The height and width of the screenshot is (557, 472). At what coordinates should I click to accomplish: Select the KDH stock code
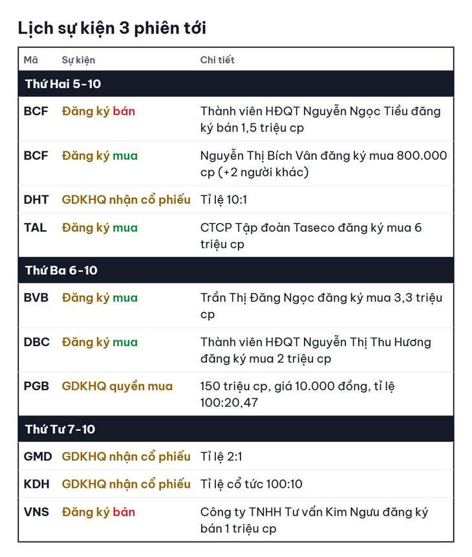[x=37, y=484]
